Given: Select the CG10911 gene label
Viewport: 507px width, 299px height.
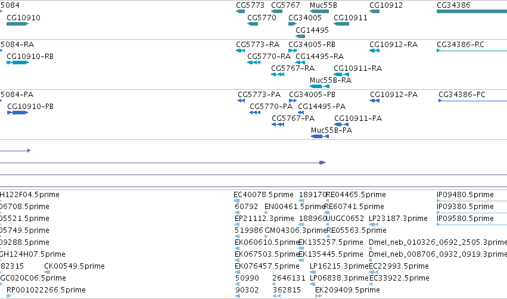Looking at the screenshot, I should click(350, 18).
